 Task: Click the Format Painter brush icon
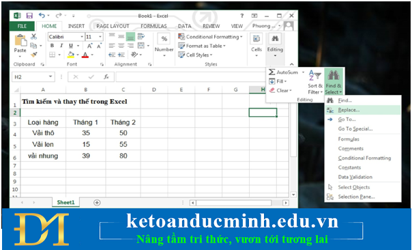click(x=34, y=55)
